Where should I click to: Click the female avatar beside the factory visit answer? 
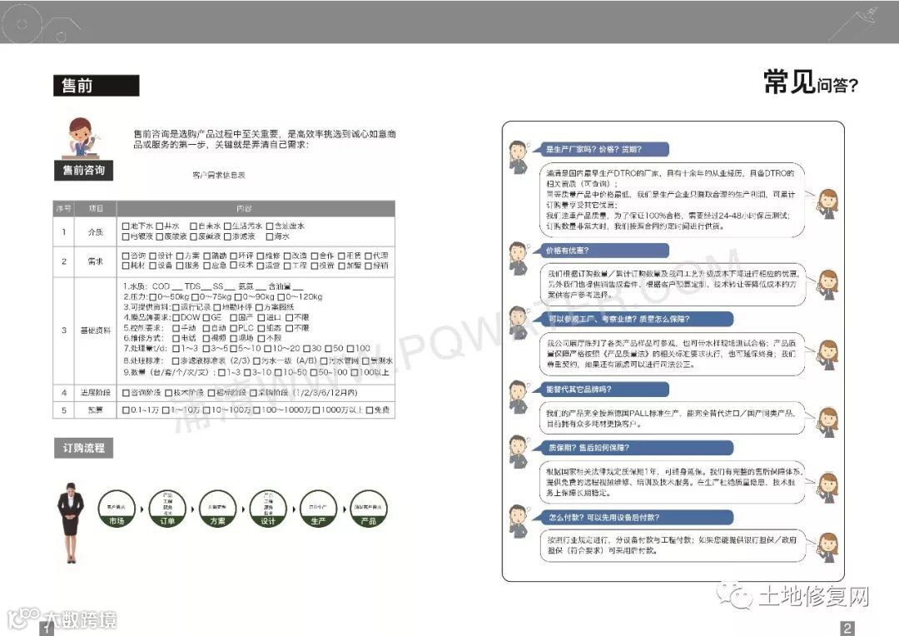828,355
